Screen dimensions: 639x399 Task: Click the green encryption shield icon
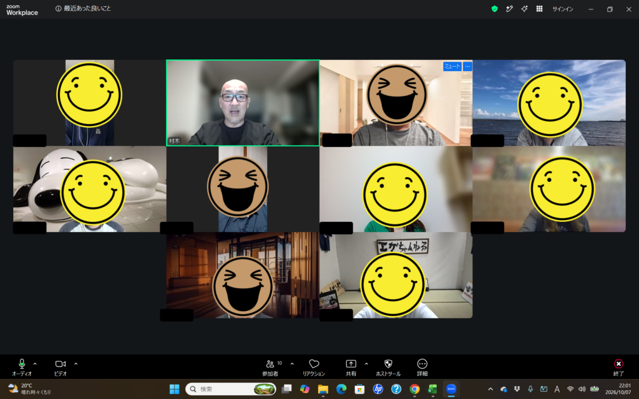495,9
